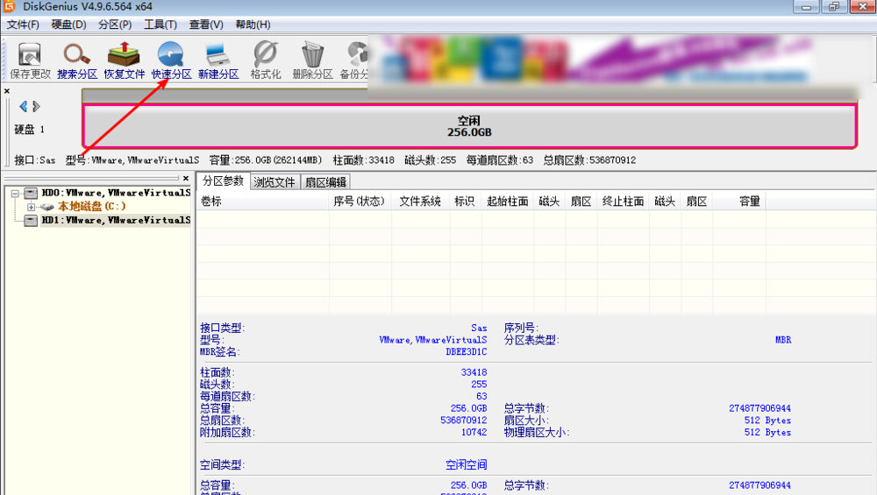Select the 256.0GB 空闲 free space bar
Viewport: 877px width, 495px height.
tap(469, 126)
